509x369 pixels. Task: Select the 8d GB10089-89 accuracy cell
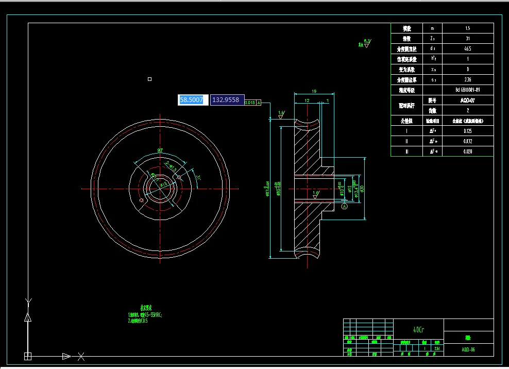(468, 90)
